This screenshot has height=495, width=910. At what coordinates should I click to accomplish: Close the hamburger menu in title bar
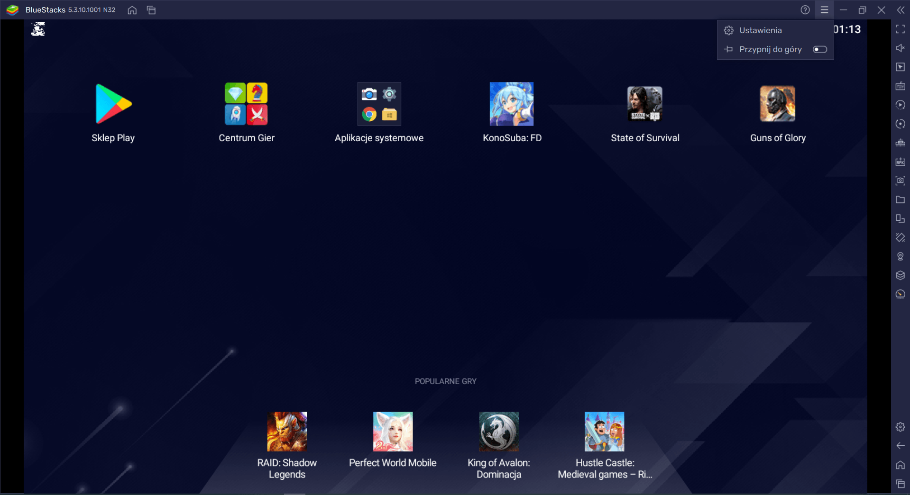(825, 10)
